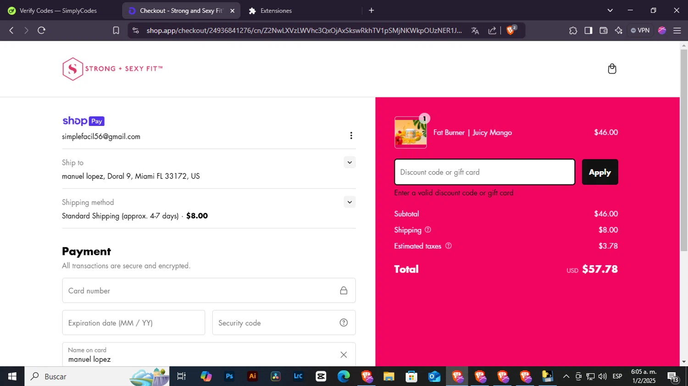Open the Brave main menu

point(677,31)
